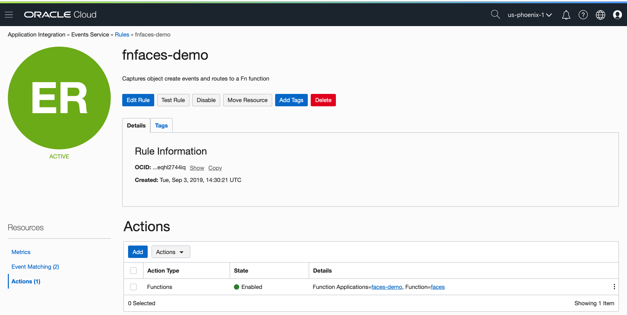Click the ACTIVE status label
Screen dimensions: 627x315
tap(59, 157)
